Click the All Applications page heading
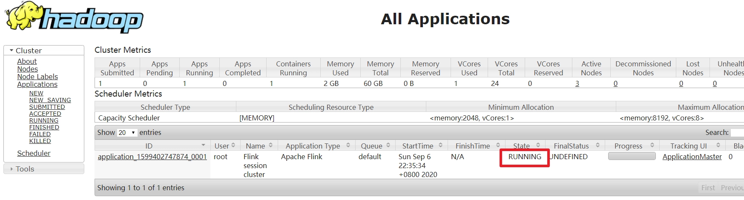Screen dimensions: 744x200 (x=445, y=19)
